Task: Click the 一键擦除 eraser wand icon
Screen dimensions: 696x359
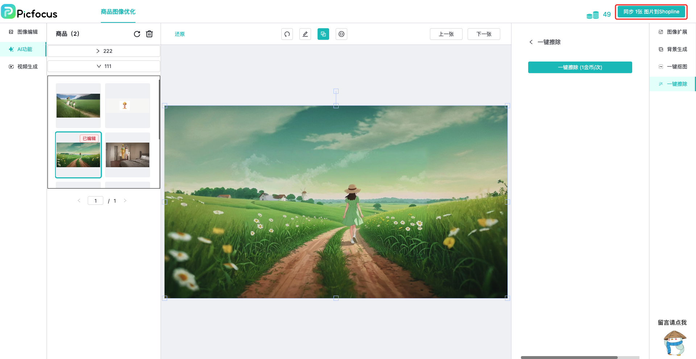Action: pos(661,84)
